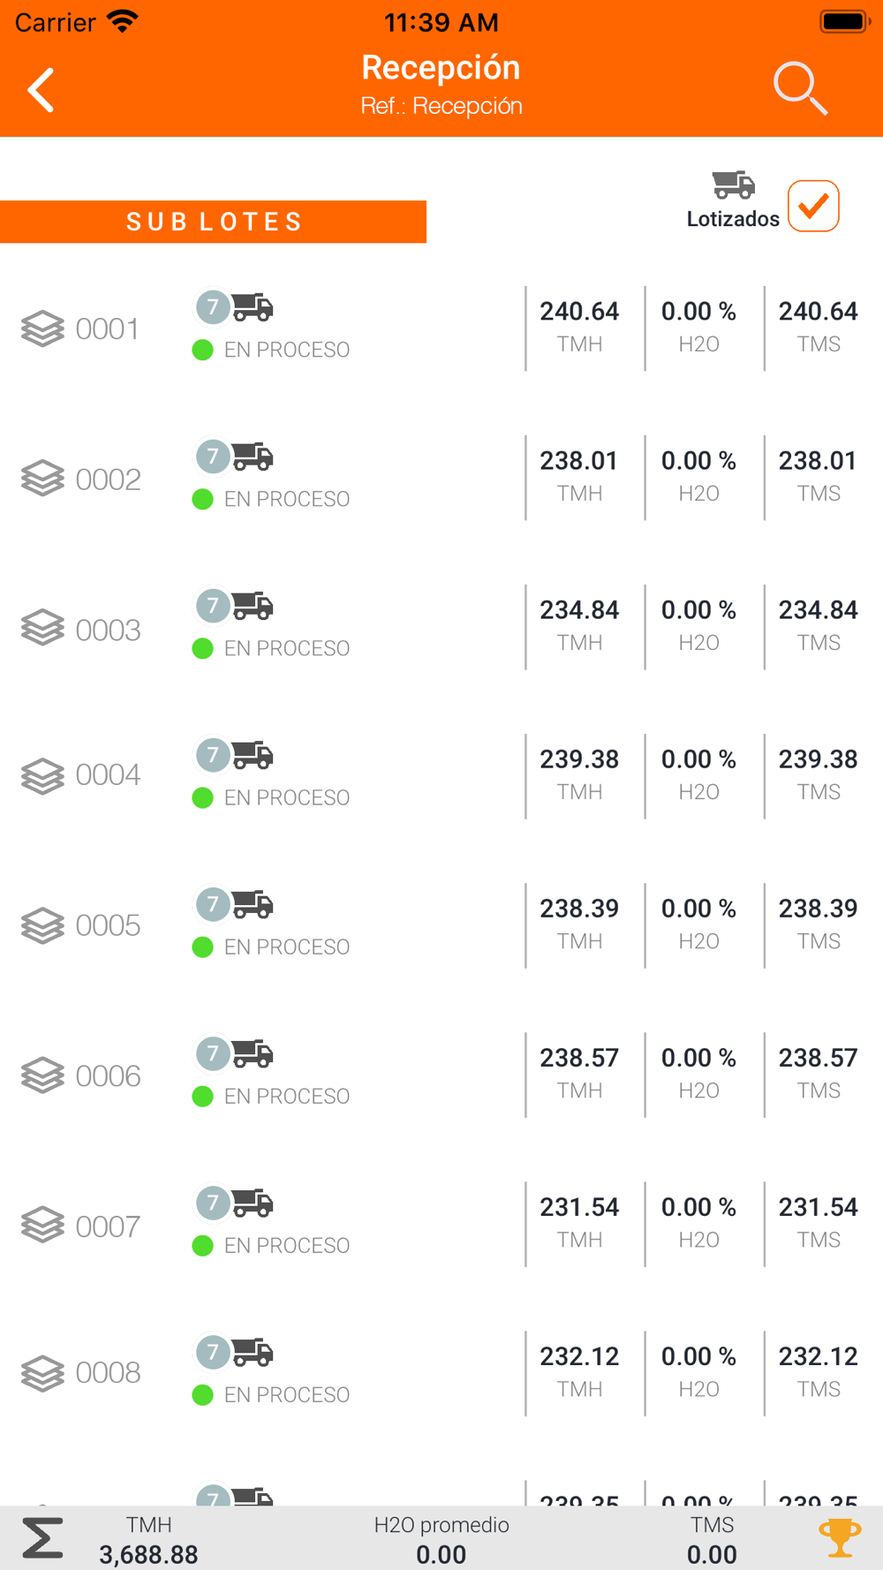
Task: Tap the trophy icon in bottom bar
Action: click(840, 1538)
